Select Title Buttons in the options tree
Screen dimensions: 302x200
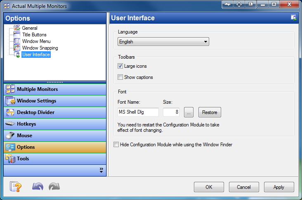click(34, 35)
